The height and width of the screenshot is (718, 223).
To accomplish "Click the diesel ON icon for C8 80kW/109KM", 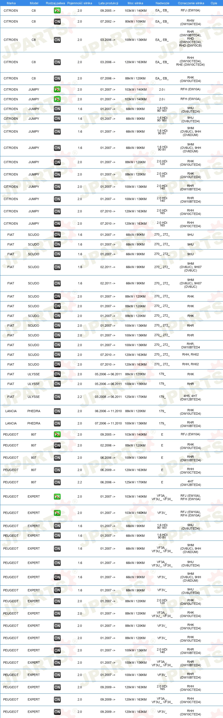I will point(57,21).
